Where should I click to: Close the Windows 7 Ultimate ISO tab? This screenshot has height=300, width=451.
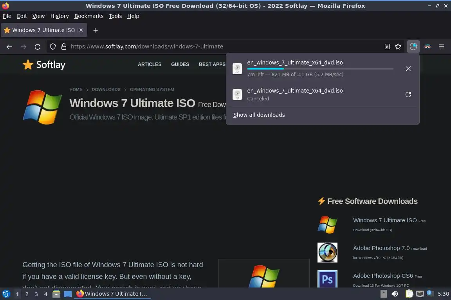(x=81, y=30)
